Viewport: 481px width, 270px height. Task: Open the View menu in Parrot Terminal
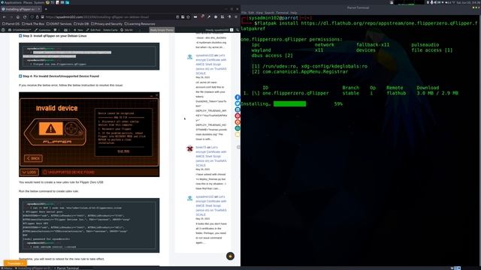coord(259,13)
